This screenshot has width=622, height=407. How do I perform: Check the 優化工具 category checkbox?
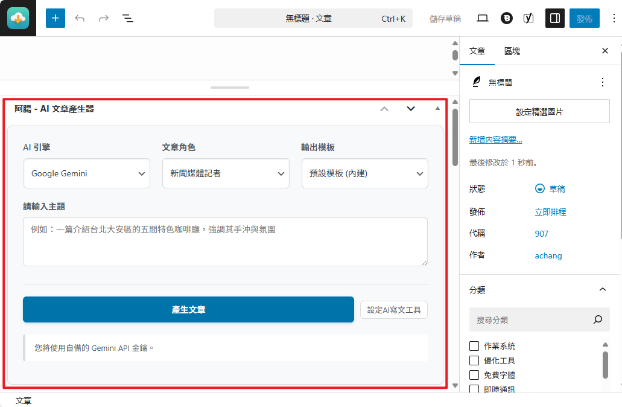[474, 361]
